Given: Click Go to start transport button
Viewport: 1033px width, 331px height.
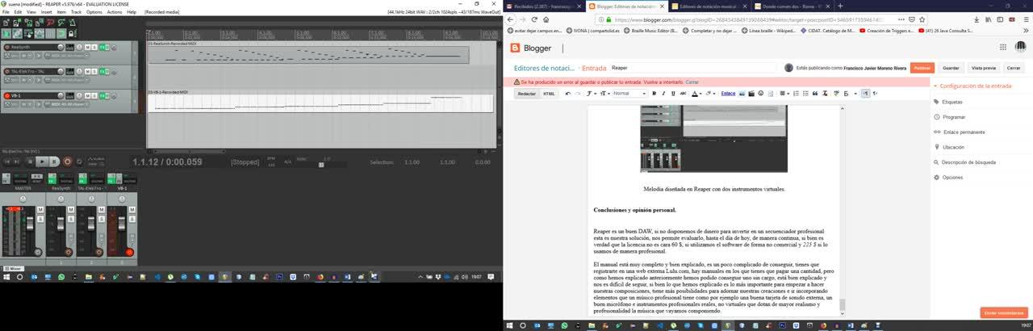Looking at the screenshot, I should click(7, 161).
